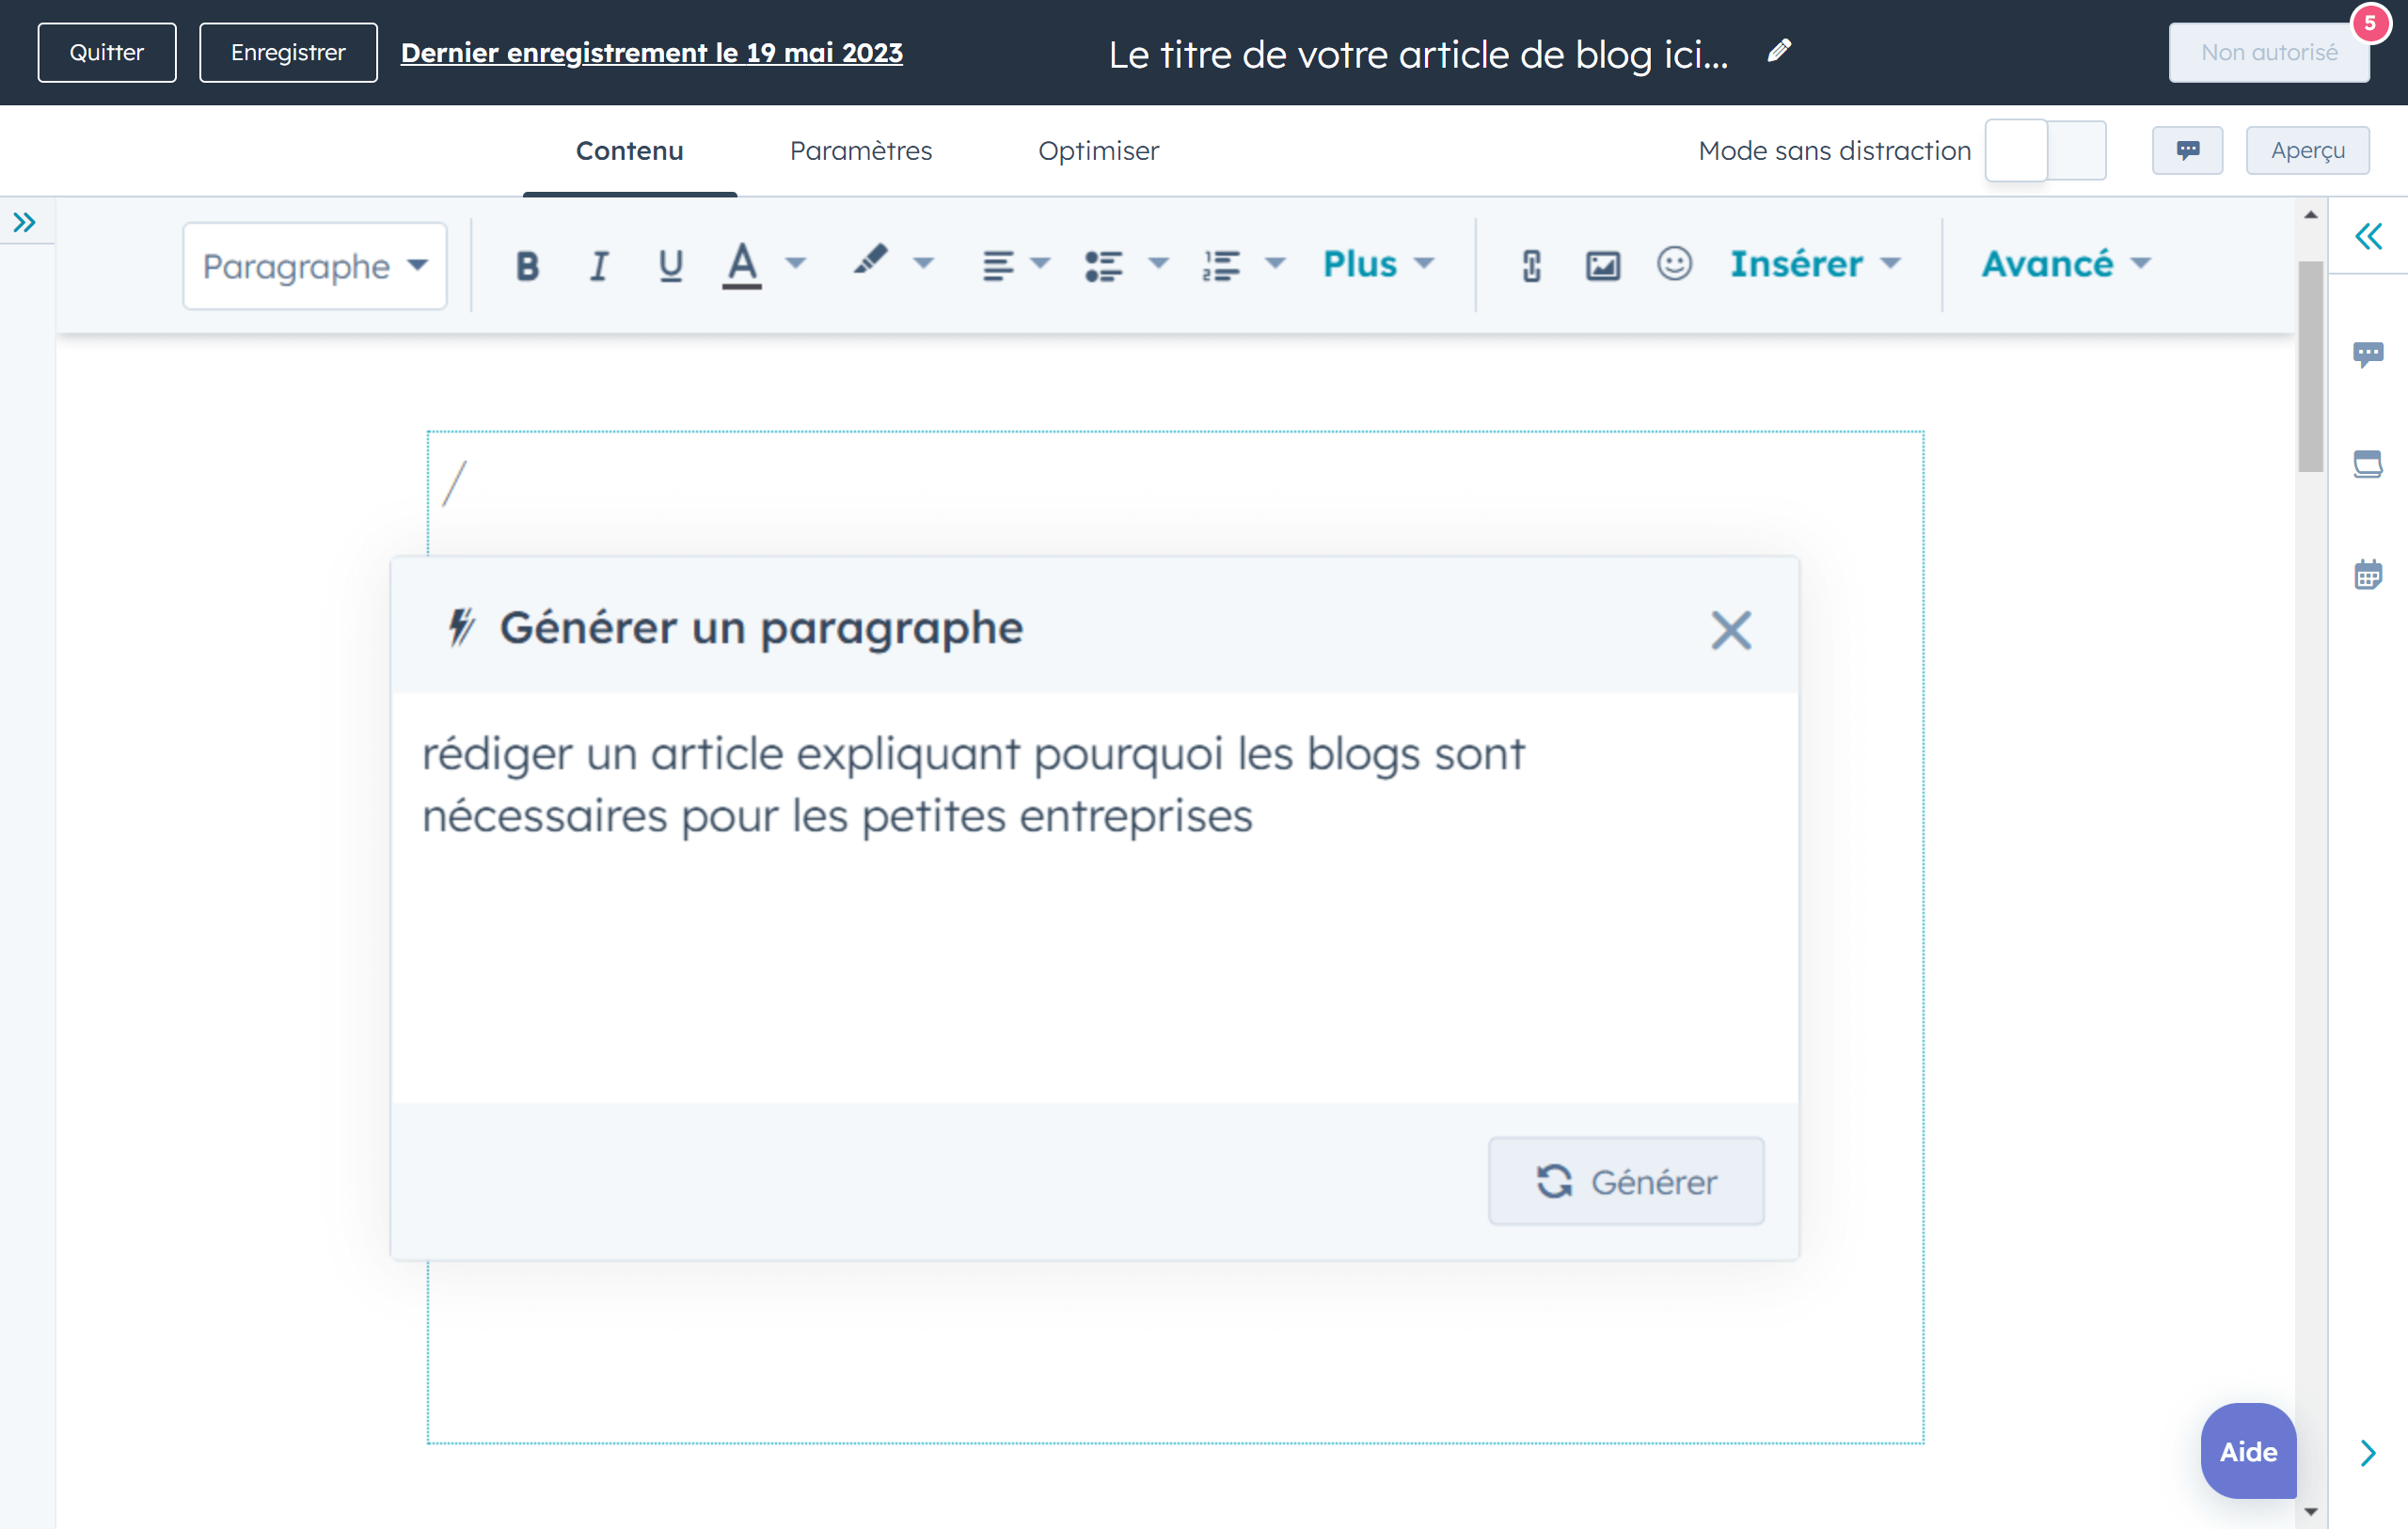
Task: Open the emoji picker
Action: click(1674, 264)
